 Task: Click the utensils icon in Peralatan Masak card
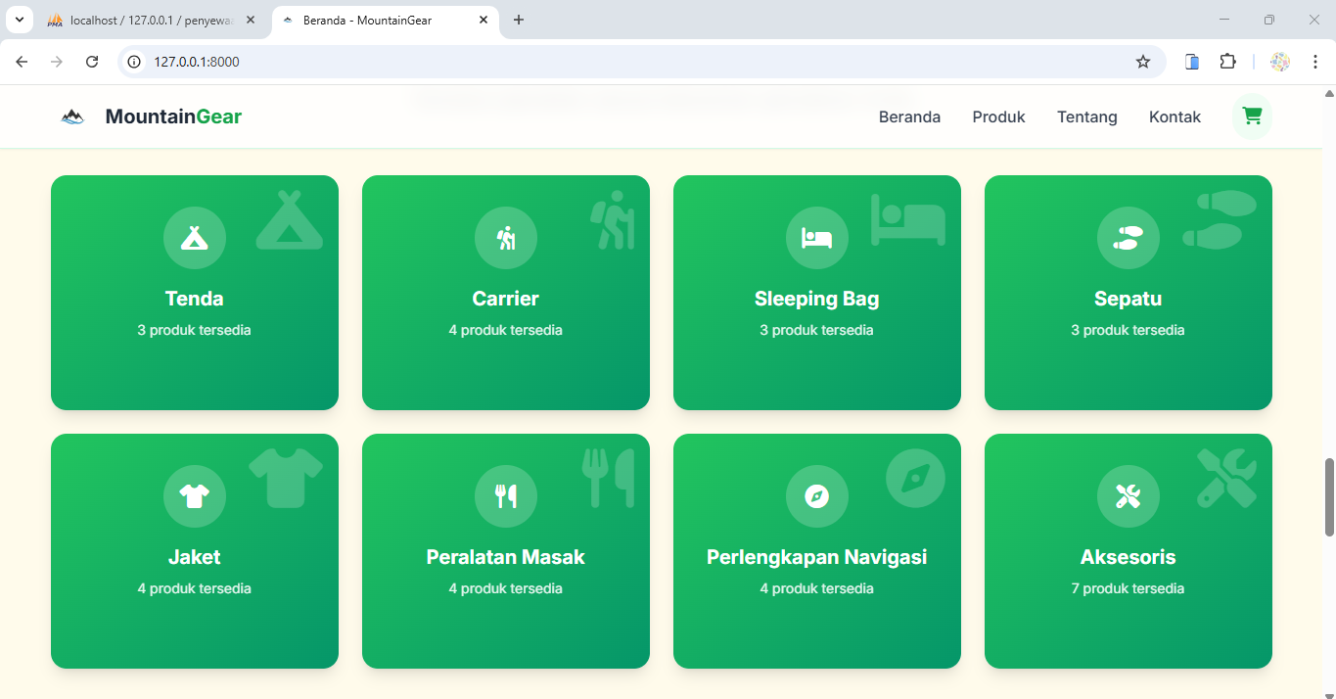[505, 496]
